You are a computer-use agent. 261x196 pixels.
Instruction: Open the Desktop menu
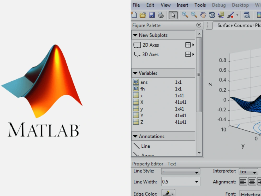240,5
